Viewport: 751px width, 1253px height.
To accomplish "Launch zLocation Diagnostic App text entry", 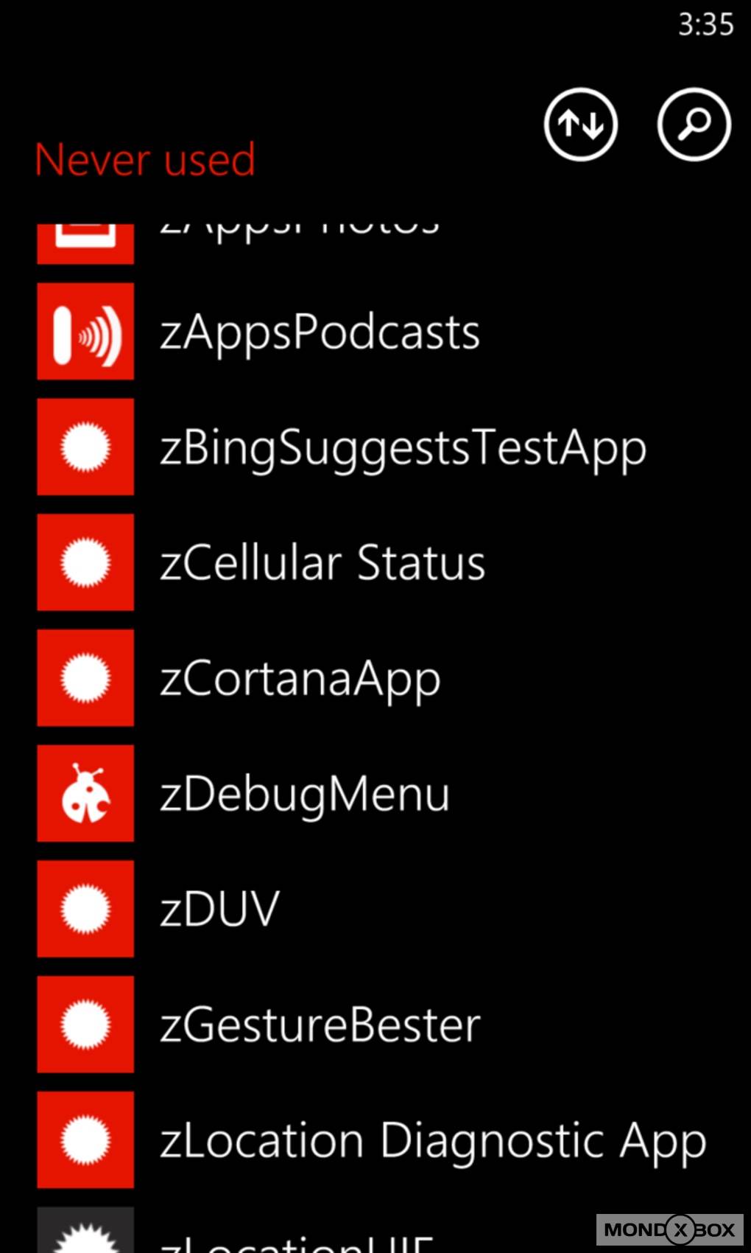I will click(433, 1141).
